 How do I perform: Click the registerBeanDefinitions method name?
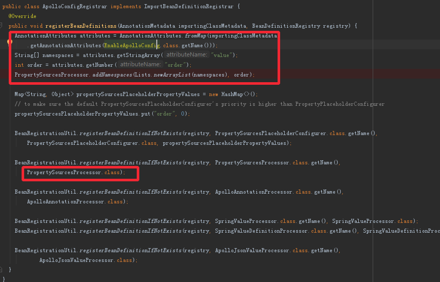click(x=81, y=26)
